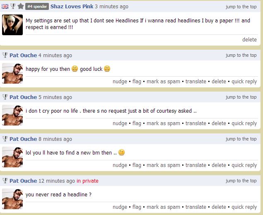The width and height of the screenshot is (263, 215).
Task: Mark 'i don t cry poor' message as spam
Action: (x=163, y=123)
